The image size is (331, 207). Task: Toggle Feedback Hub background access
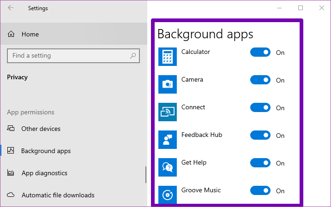tap(260, 135)
